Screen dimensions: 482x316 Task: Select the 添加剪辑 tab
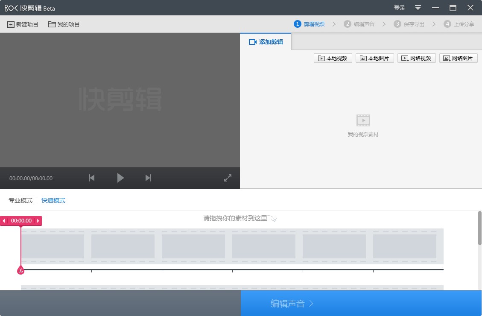266,42
